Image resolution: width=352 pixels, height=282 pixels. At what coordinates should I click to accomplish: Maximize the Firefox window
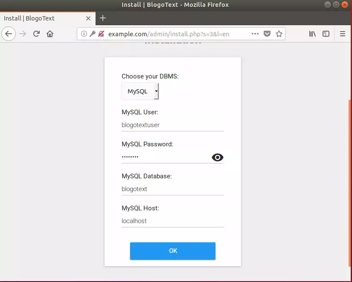[336, 5]
